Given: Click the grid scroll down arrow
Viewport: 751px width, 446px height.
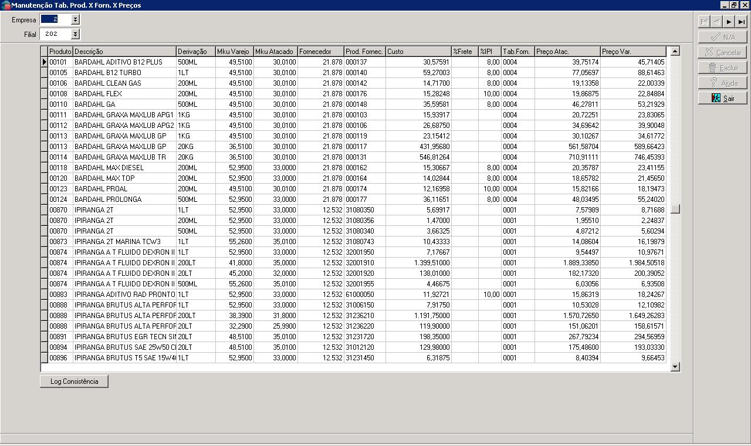Looking at the screenshot, I should (x=675, y=367).
